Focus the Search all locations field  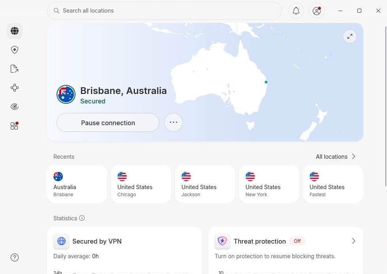click(x=164, y=11)
